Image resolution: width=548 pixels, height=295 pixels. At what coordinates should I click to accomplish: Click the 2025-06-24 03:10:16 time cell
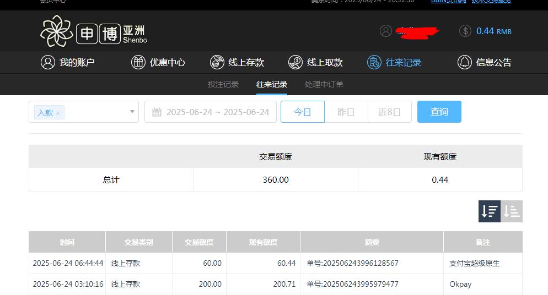pyautogui.click(x=68, y=284)
